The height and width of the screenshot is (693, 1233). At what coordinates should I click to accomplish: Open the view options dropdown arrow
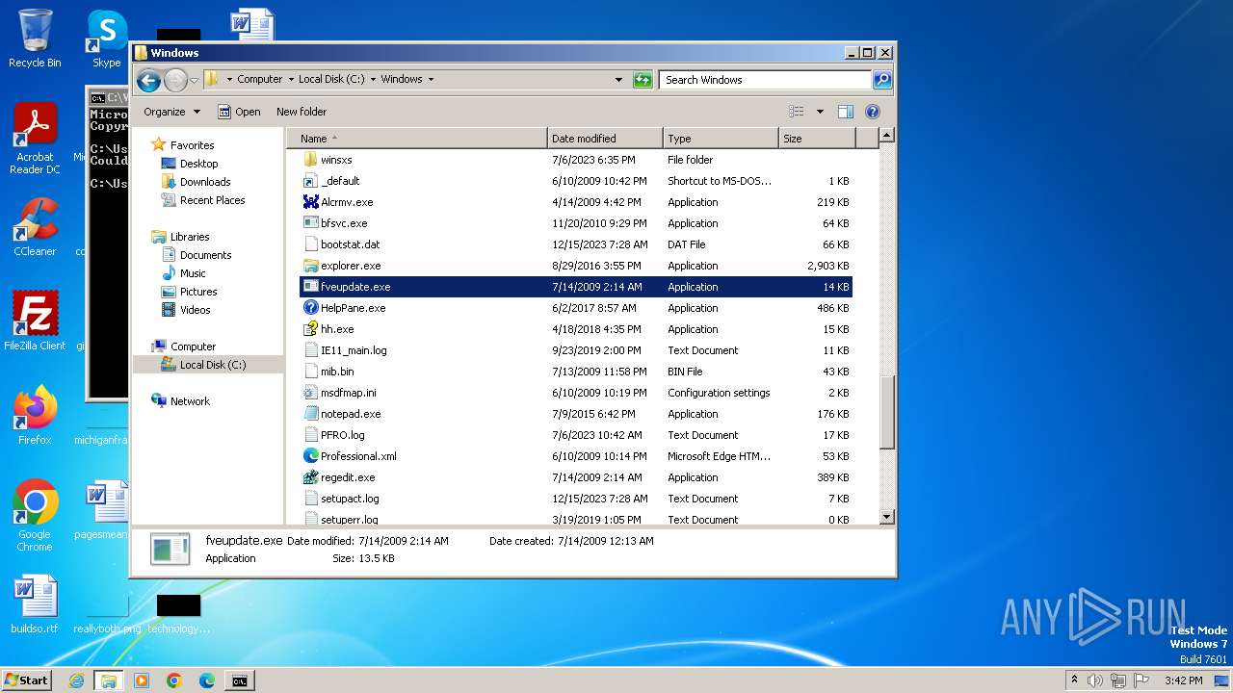point(820,112)
